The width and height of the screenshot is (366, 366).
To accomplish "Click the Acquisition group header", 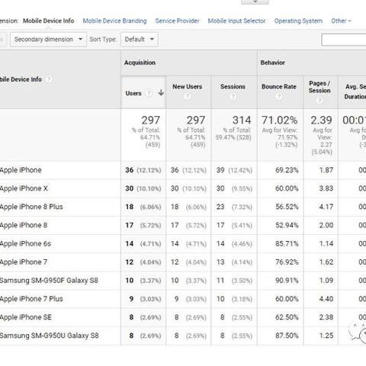I will (x=140, y=63).
